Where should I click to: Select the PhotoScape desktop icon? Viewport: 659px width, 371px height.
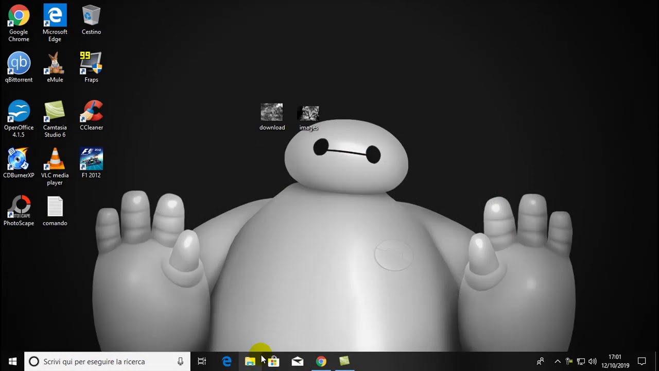pos(19,211)
